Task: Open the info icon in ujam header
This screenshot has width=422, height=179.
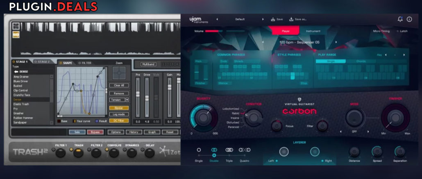Action: (409, 19)
